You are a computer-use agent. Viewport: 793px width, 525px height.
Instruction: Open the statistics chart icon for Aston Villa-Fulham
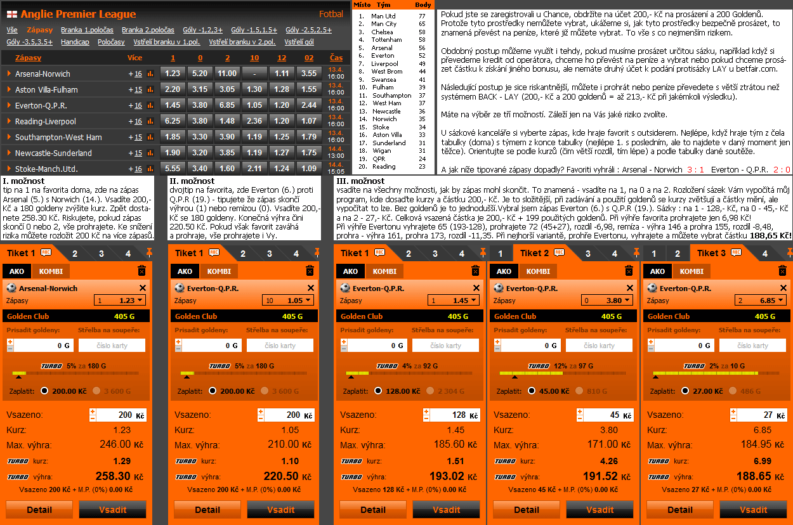coord(150,89)
